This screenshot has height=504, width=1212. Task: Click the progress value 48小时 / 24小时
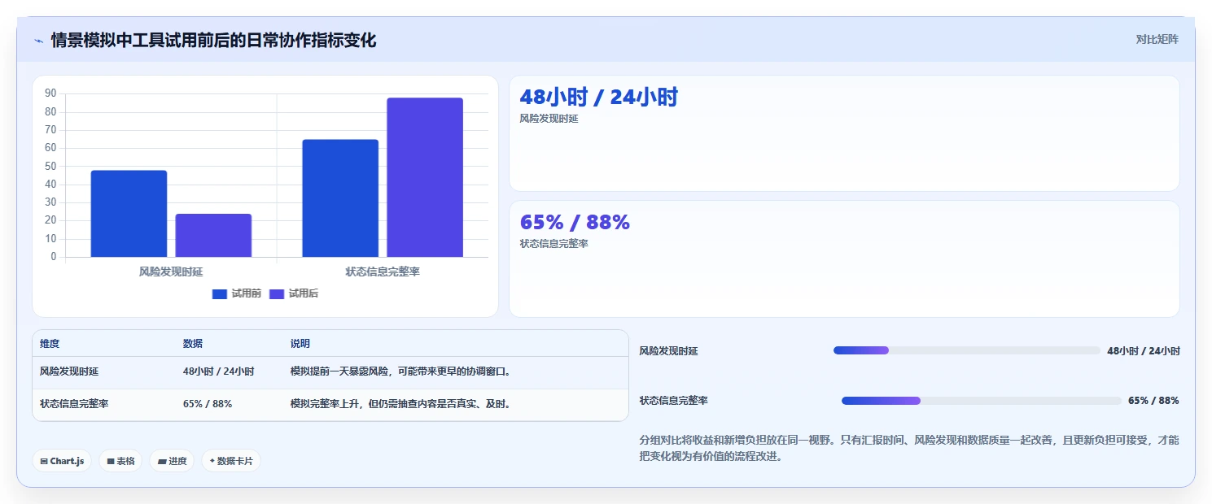point(1144,351)
